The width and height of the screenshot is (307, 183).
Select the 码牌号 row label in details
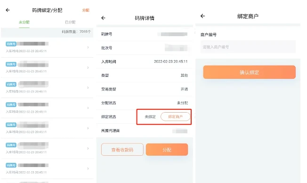point(107,34)
